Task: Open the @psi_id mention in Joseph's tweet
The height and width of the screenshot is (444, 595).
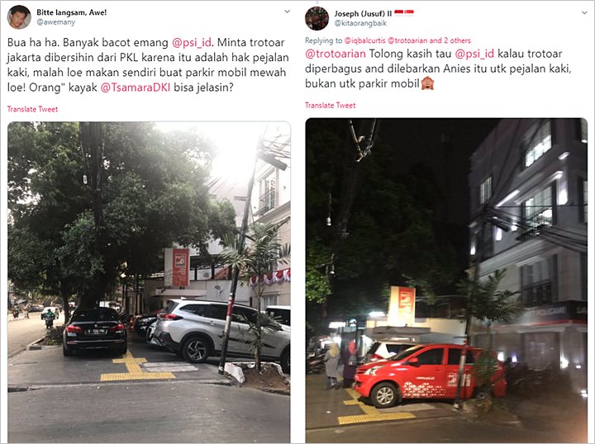Action: point(474,54)
